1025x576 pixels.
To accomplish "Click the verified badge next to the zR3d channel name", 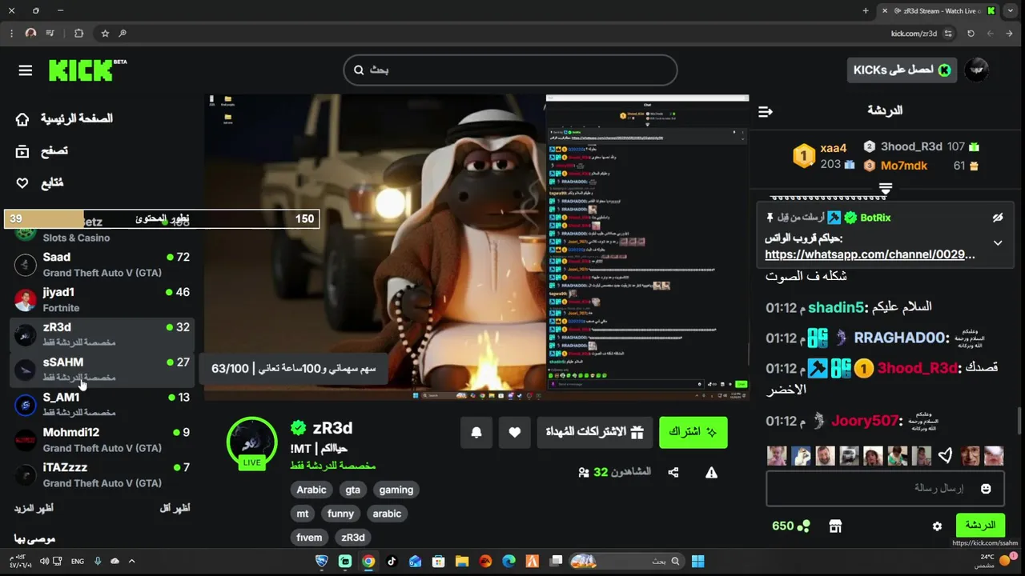I will tap(298, 428).
